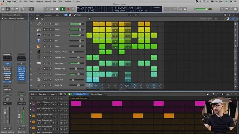The height and width of the screenshot is (134, 239).
Task: Open the Editors scissors icon
Action: coord(31,9)
